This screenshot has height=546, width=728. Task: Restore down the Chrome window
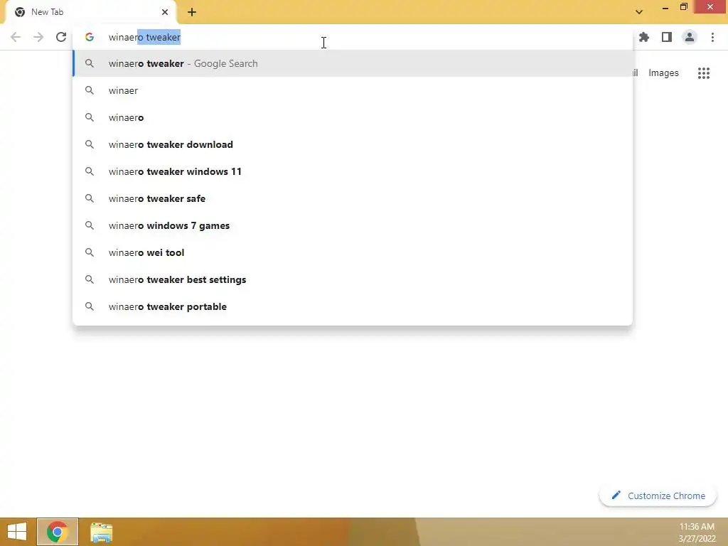(684, 7)
